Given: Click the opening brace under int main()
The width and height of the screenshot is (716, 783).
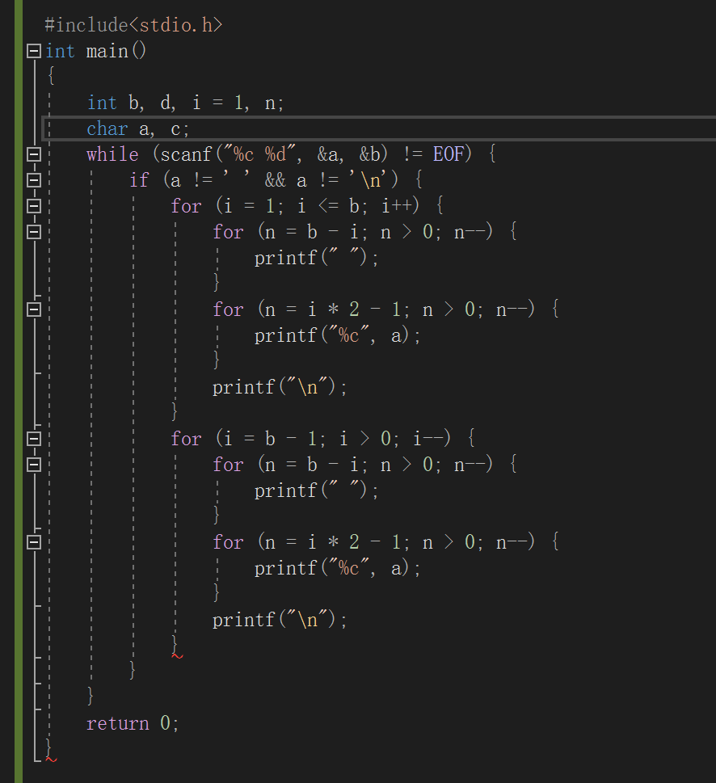Looking at the screenshot, I should 51,77.
